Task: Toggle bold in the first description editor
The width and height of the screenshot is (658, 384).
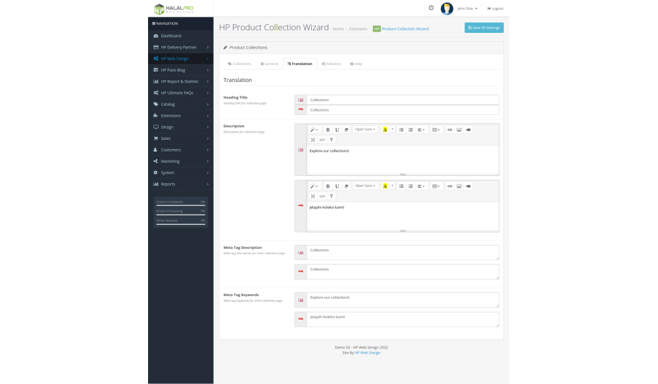Action: point(328,130)
